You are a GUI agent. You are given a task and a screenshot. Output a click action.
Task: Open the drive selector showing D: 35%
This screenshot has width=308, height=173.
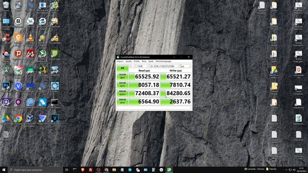(165, 66)
